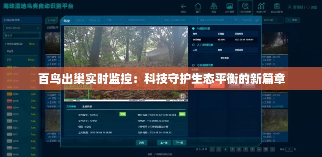322x157 pixels.
Task: Open the statistics analysis chart icon
Action: click(x=261, y=7)
